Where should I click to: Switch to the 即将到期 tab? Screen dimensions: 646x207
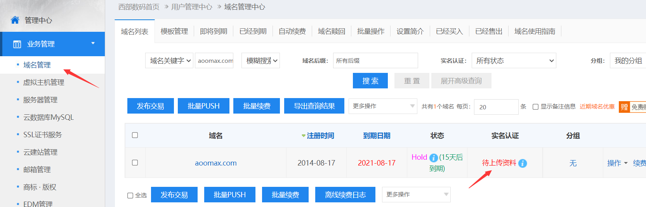(x=214, y=31)
